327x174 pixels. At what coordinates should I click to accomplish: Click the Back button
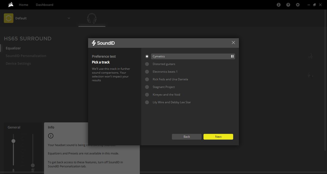(187, 137)
